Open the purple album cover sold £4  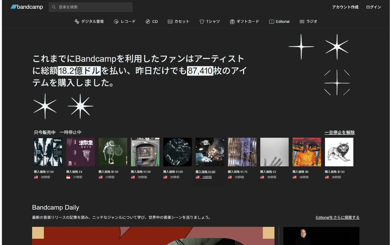pyautogui.click(x=81, y=152)
